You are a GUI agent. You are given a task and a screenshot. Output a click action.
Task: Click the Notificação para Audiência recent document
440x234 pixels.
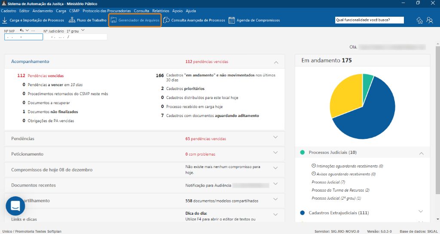point(208,185)
